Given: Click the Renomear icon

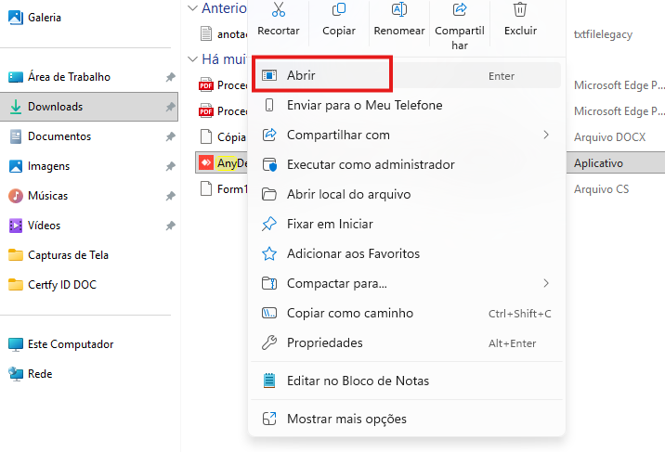Looking at the screenshot, I should [x=399, y=10].
